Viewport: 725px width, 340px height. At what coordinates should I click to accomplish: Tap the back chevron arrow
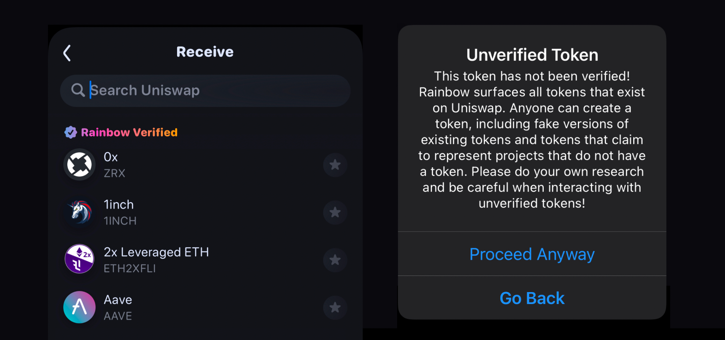(x=67, y=53)
